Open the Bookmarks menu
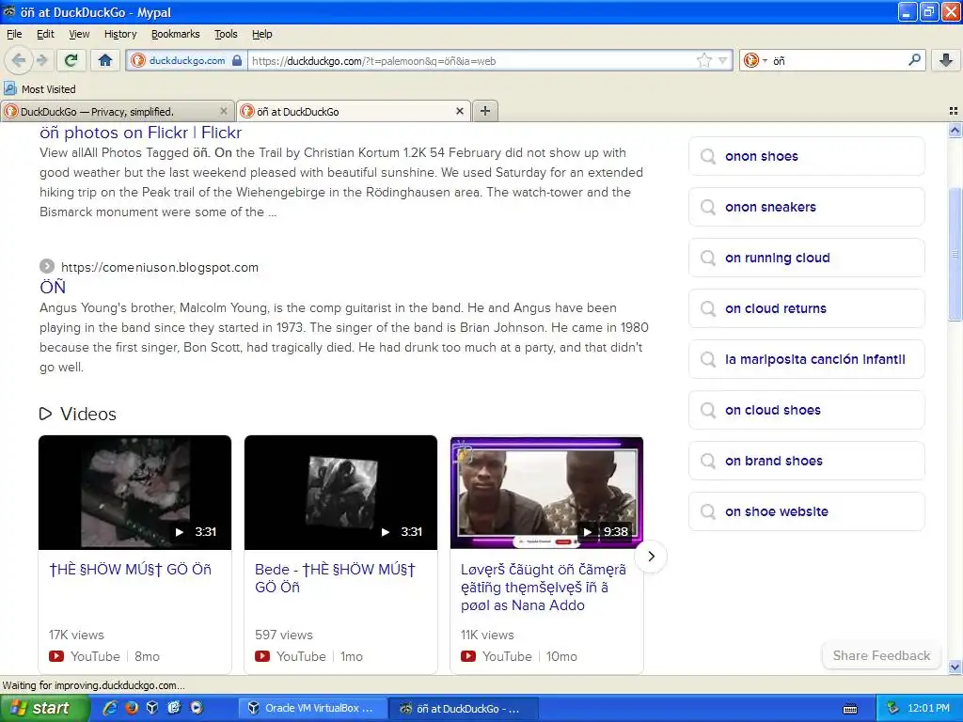 pos(176,34)
